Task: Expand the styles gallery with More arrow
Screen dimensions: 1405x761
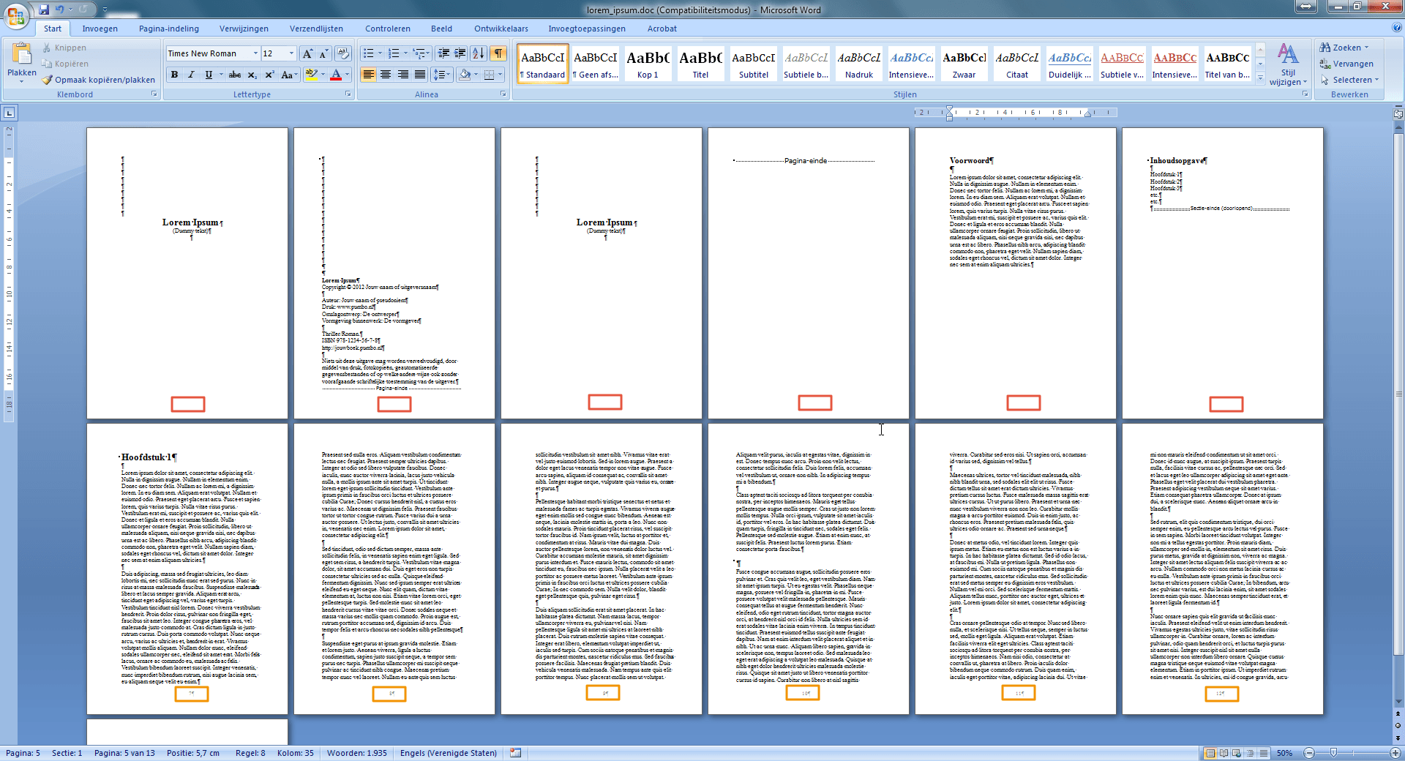Action: coord(1260,77)
